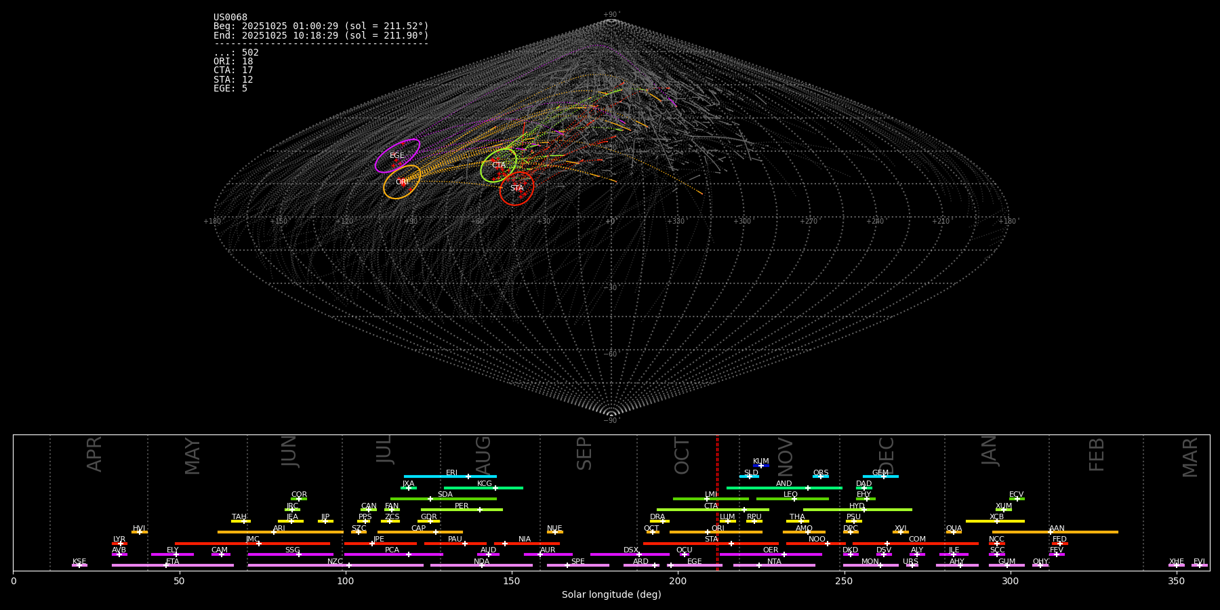Click the NOO shower label in the timeline

pyautogui.click(x=817, y=540)
